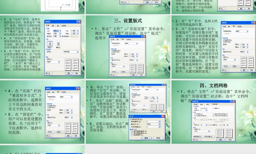
Task: Switch to 版式 tab in 方向 slide's dialog
Action: tap(58, 26)
